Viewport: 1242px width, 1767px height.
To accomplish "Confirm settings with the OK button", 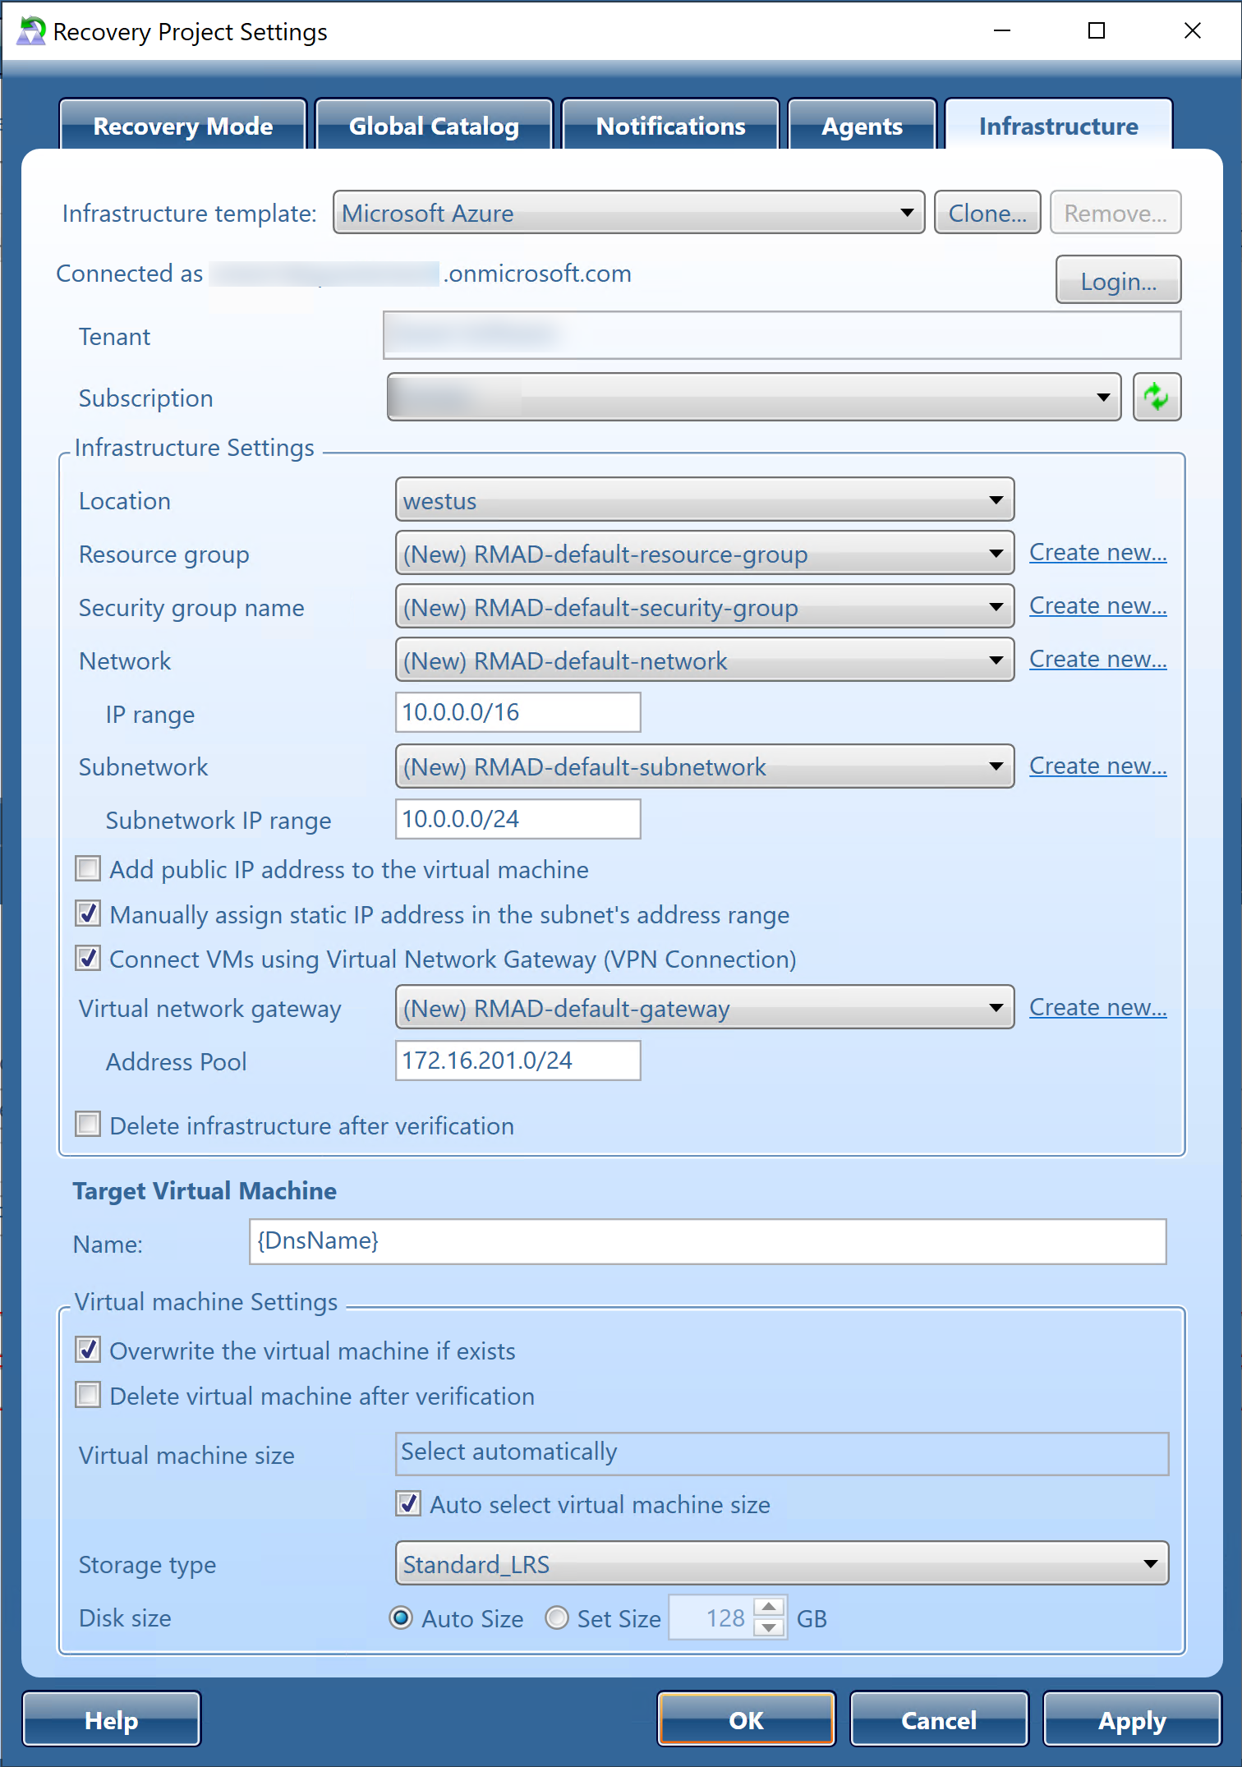I will click(746, 1719).
